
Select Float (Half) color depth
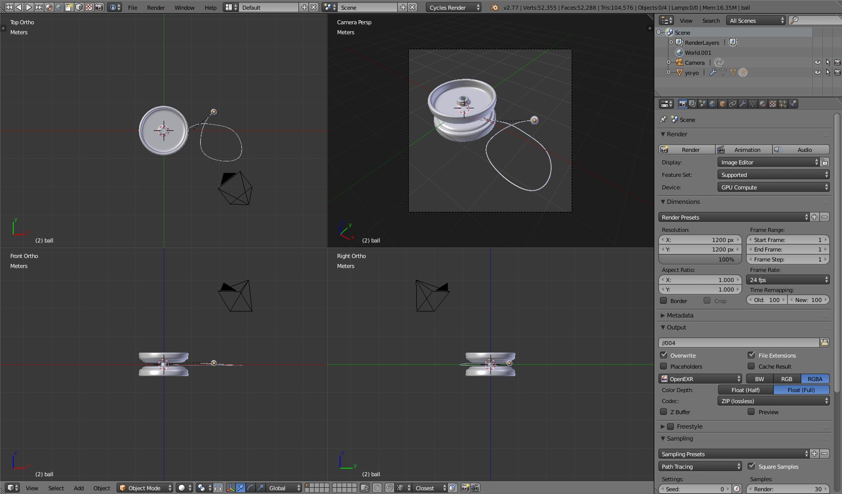pyautogui.click(x=745, y=390)
